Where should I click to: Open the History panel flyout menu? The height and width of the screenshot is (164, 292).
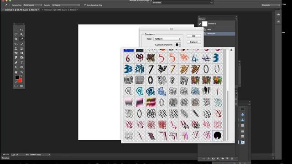coord(236,19)
